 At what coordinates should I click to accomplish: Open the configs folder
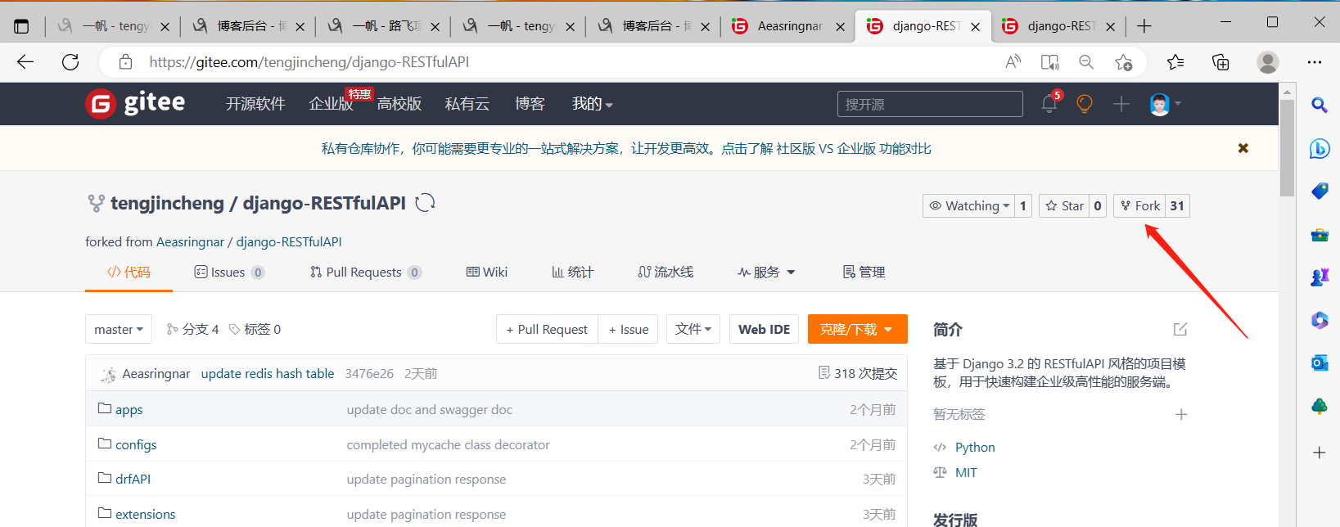point(136,444)
